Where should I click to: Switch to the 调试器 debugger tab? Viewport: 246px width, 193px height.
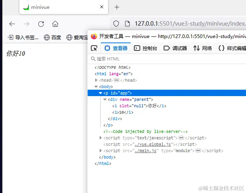pyautogui.click(x=175, y=48)
